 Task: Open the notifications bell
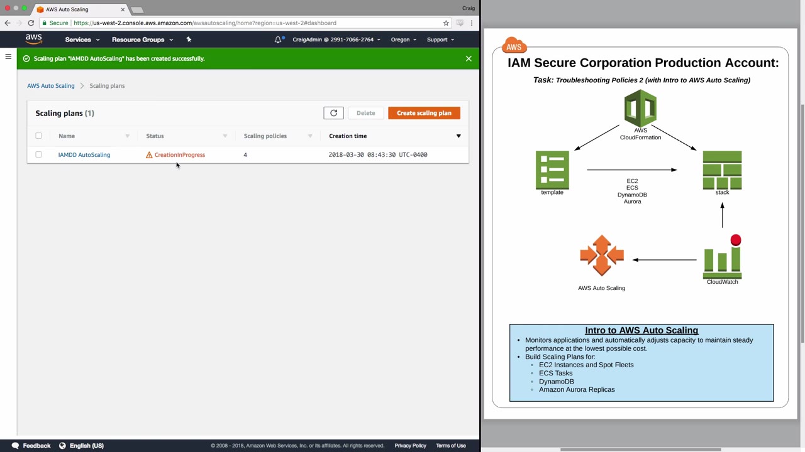tap(278, 40)
